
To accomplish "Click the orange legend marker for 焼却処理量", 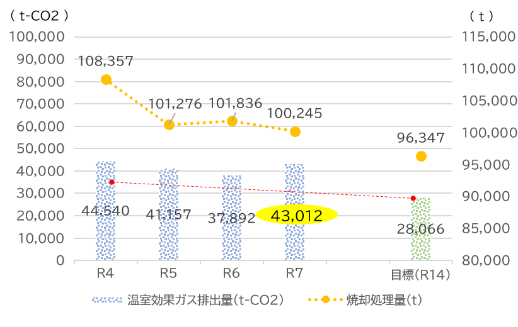I will 325,299.
